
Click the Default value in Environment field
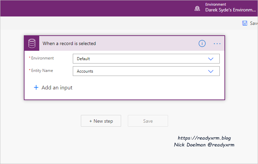point(84,59)
